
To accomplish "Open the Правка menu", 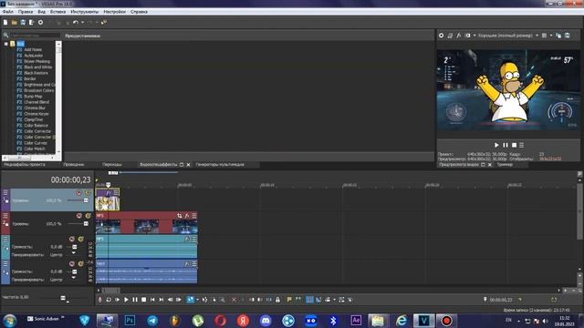I will click(26, 12).
